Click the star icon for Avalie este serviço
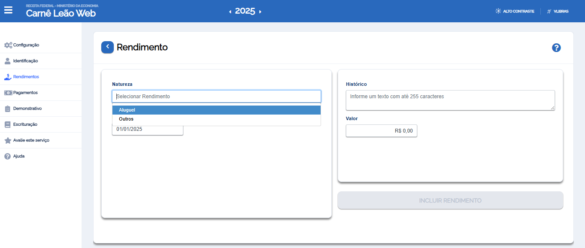Image resolution: width=585 pixels, height=248 pixels. (x=8, y=140)
